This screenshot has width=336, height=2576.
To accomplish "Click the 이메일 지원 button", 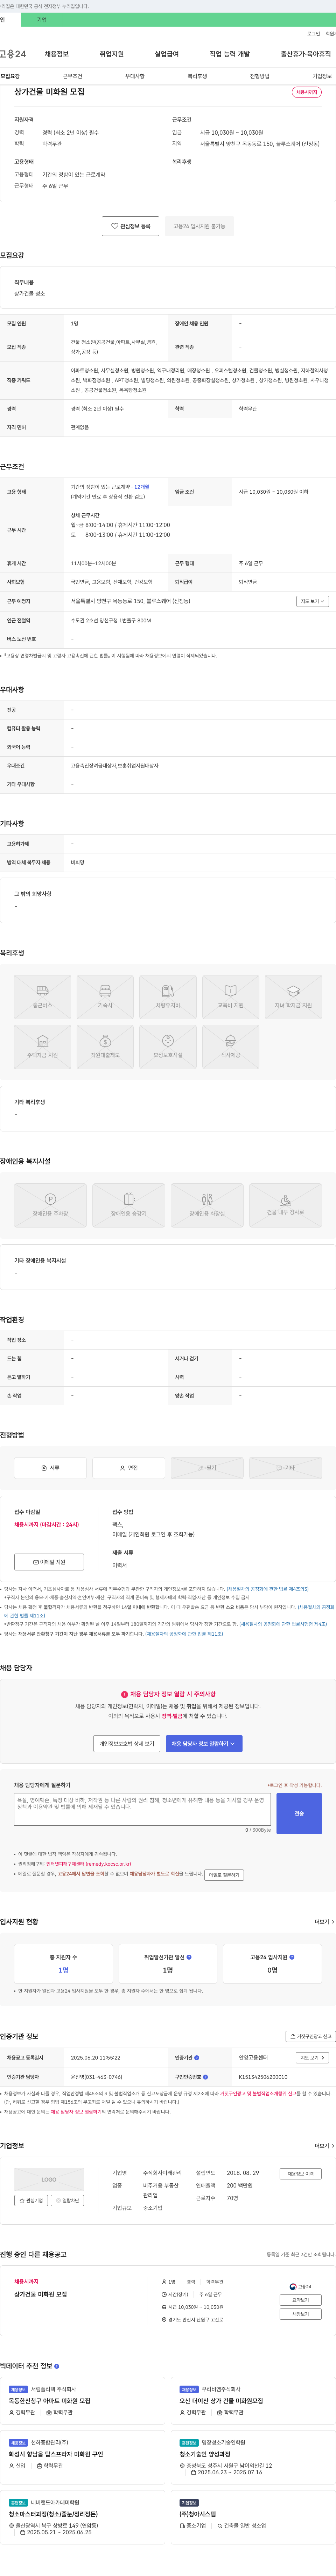I will (x=49, y=1562).
